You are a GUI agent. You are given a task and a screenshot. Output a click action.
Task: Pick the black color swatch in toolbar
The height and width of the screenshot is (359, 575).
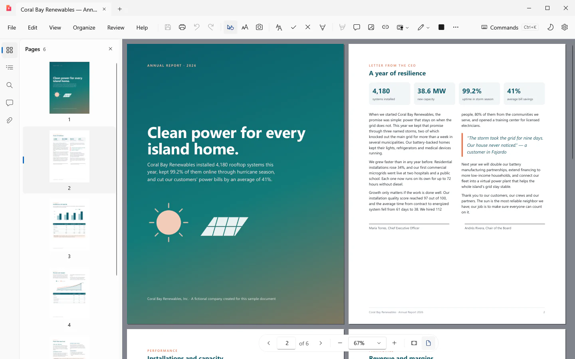click(441, 27)
